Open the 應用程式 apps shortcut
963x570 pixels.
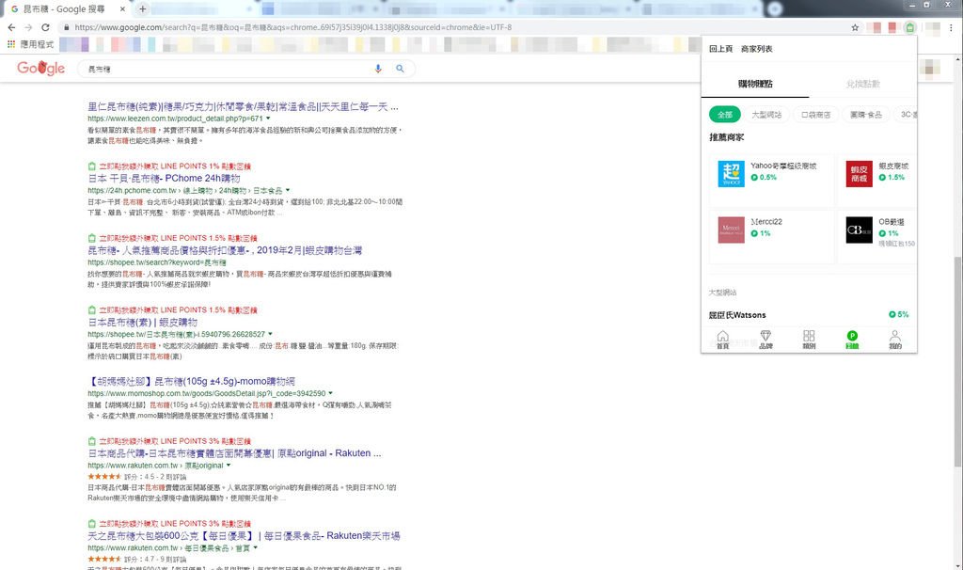pos(30,44)
